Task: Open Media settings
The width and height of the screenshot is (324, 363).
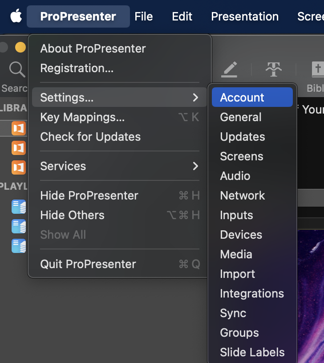Action: pyautogui.click(x=252, y=254)
